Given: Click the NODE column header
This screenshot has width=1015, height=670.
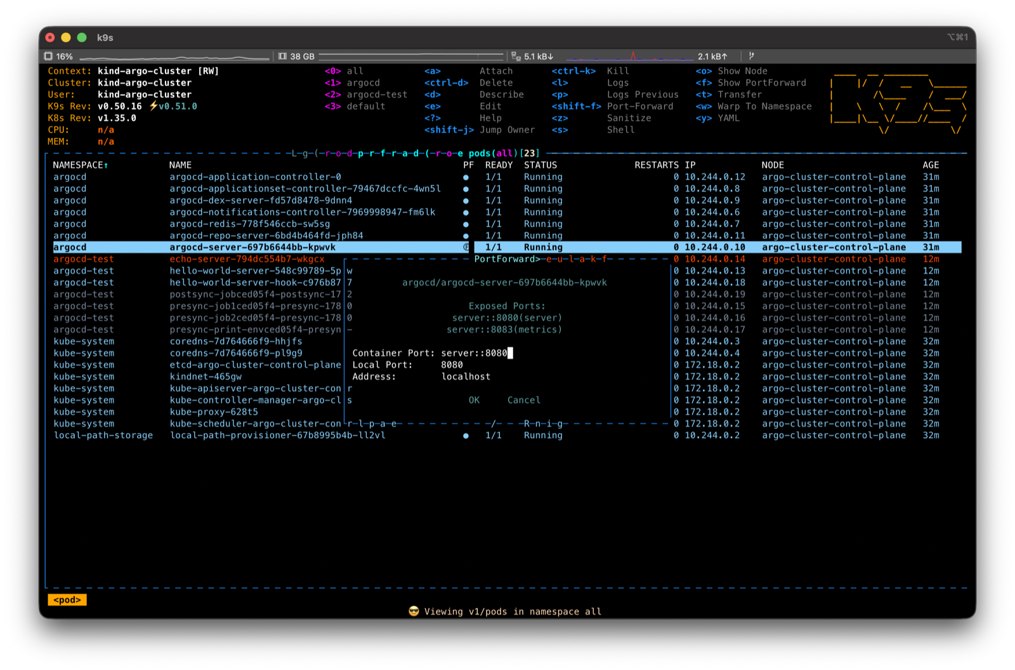Looking at the screenshot, I should coord(773,165).
